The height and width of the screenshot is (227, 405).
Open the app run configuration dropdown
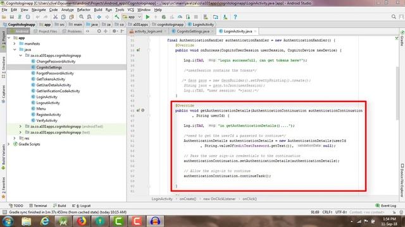132,17
